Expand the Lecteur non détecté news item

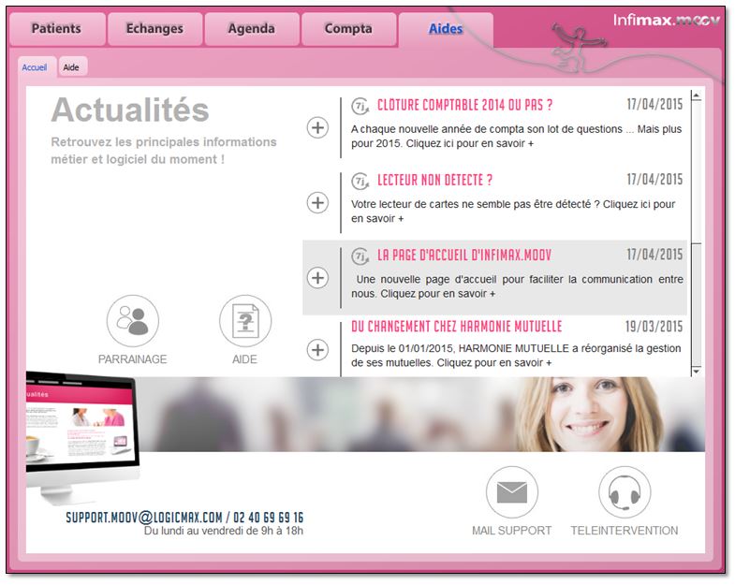click(x=317, y=202)
